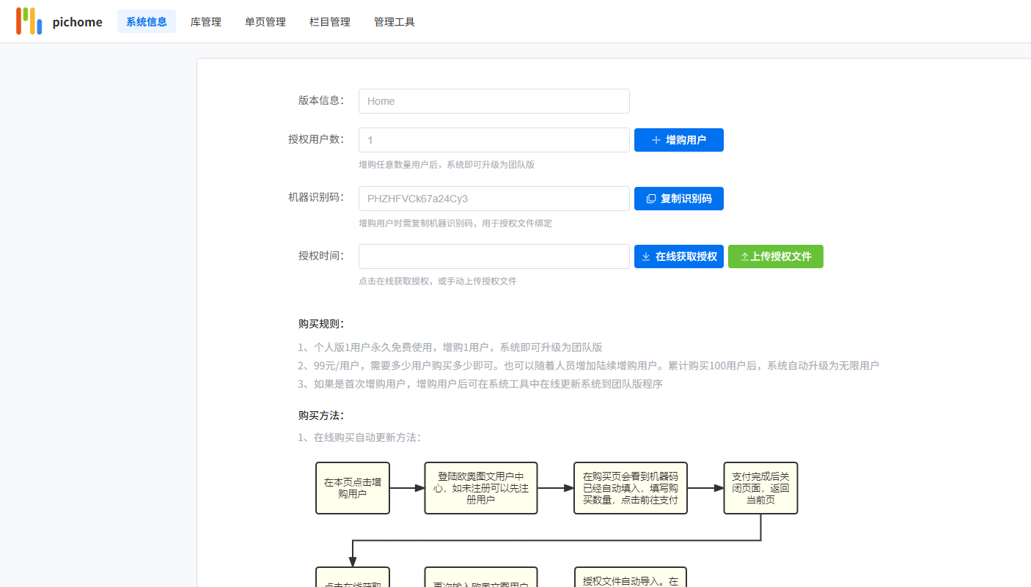This screenshot has height=587, width=1031.
Task: Click the 授权用户数 input field
Action: (494, 140)
